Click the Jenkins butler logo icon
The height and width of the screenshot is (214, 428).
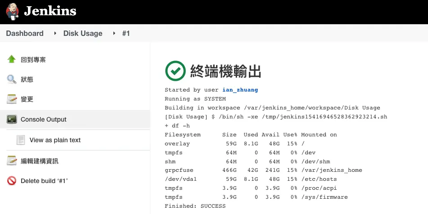click(x=12, y=11)
